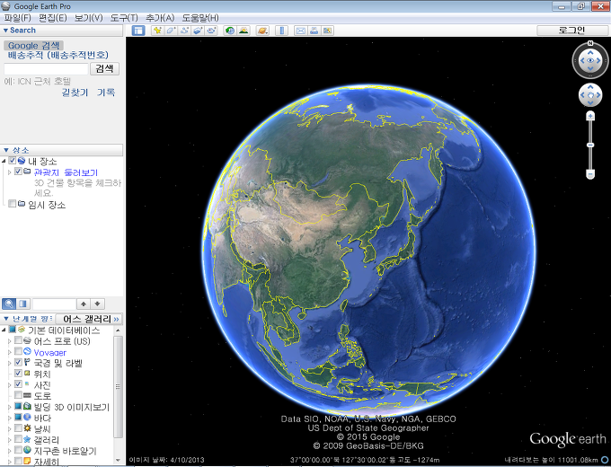This screenshot has width=611, height=467.
Task: Expand the 갤러리 layer node
Action: 10,440
